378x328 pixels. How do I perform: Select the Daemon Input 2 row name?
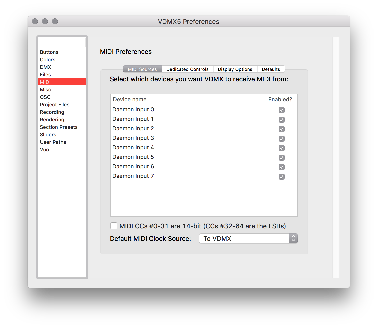coord(133,128)
